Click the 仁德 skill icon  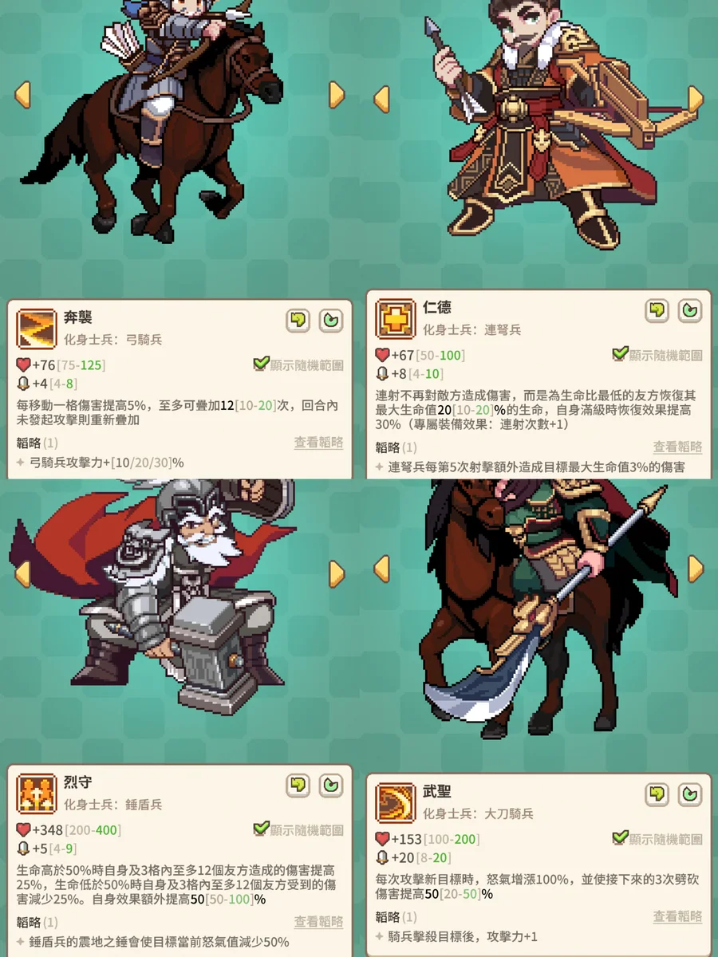[x=396, y=319]
